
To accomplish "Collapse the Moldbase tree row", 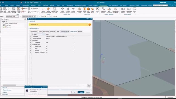I will (32, 40).
